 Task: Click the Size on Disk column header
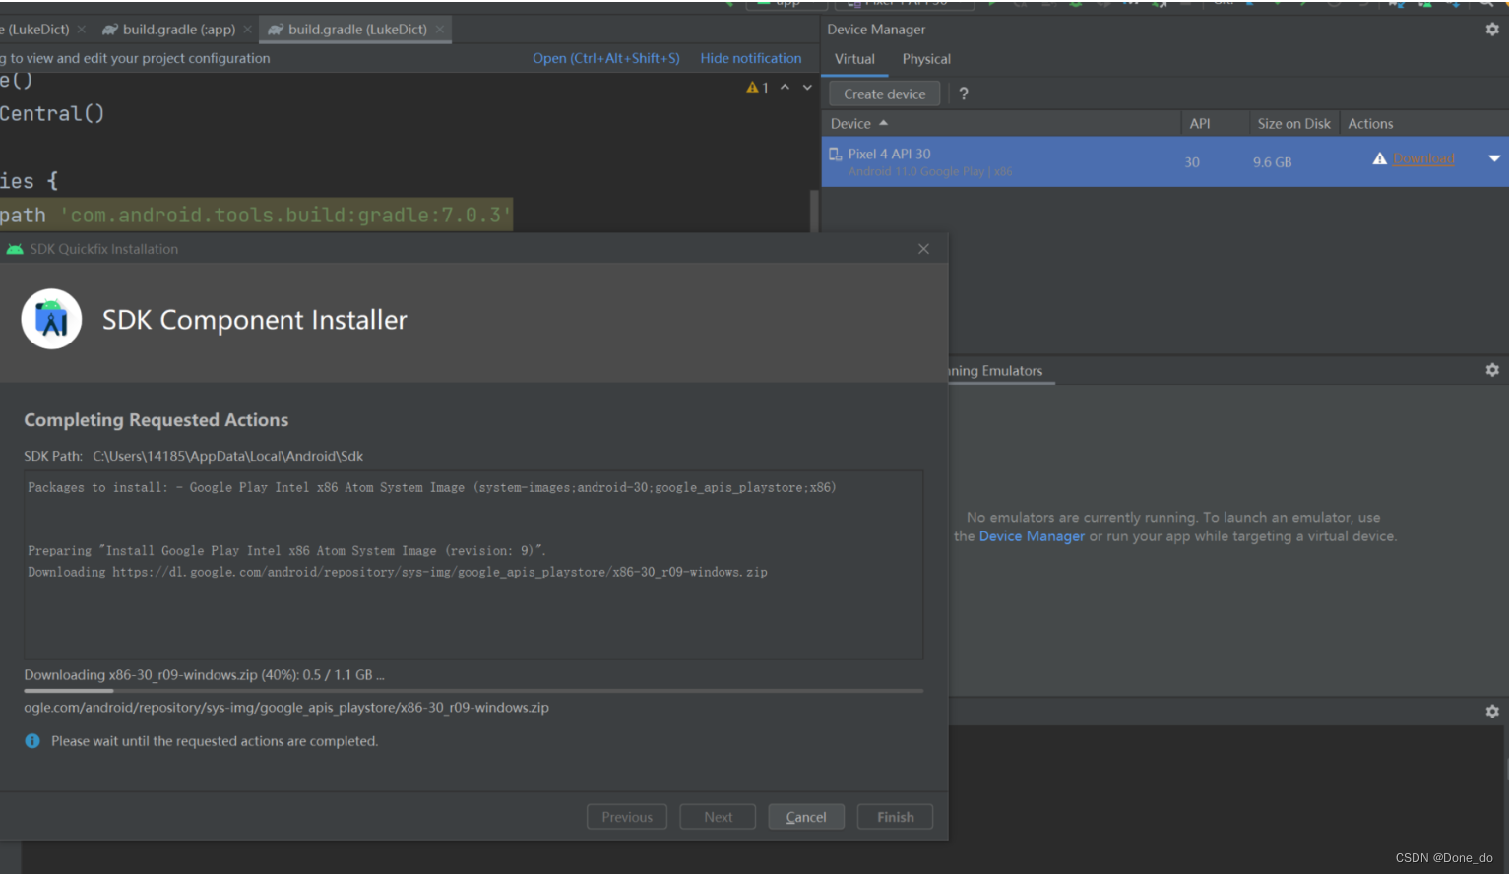point(1293,123)
